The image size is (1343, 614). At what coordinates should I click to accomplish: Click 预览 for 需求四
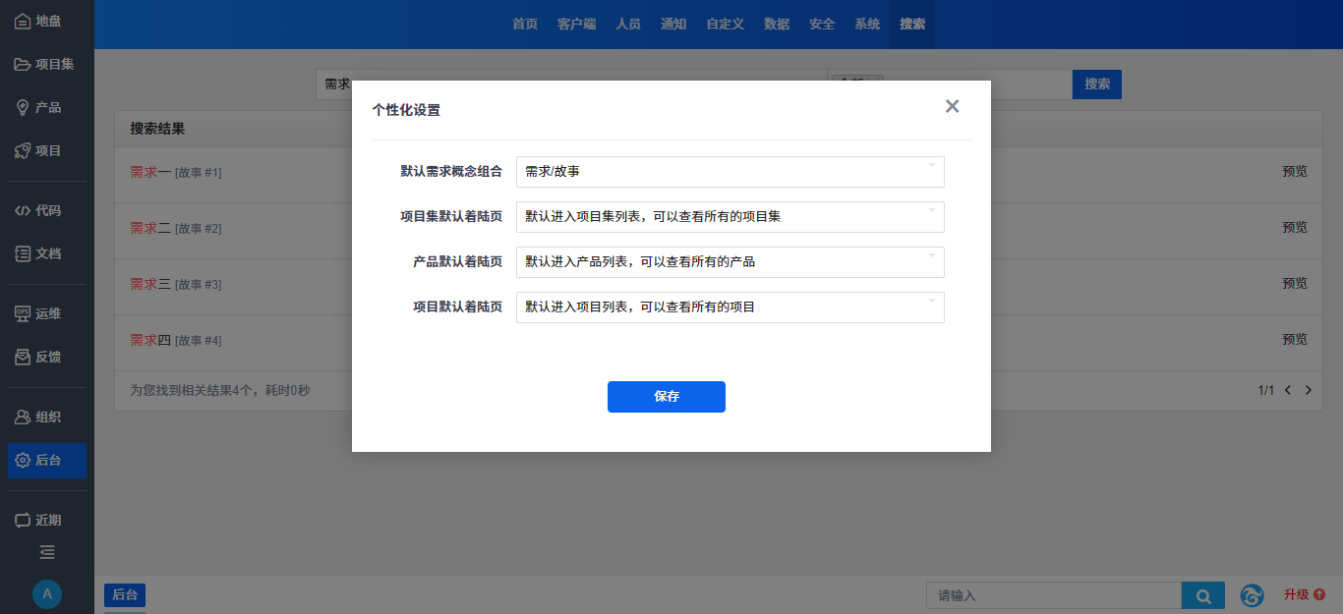point(1295,339)
